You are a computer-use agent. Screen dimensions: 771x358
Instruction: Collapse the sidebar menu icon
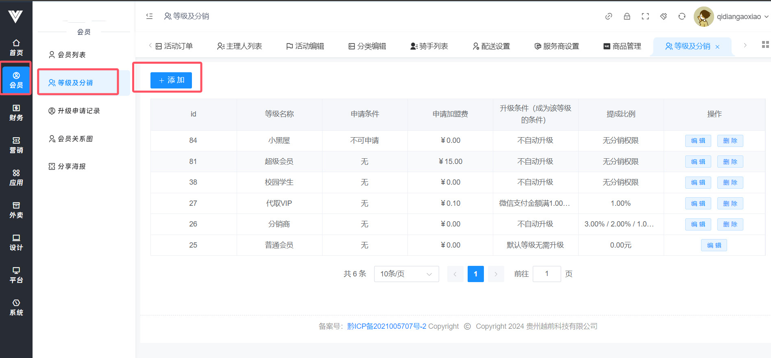tap(149, 16)
